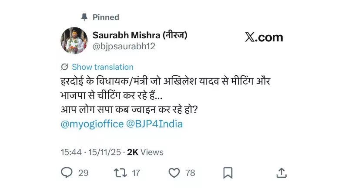348x196 pixels.
Task: Bookmark this post
Action: 228,173
